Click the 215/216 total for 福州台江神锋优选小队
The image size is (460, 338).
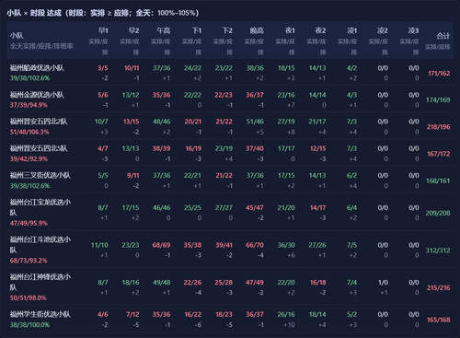point(439,288)
